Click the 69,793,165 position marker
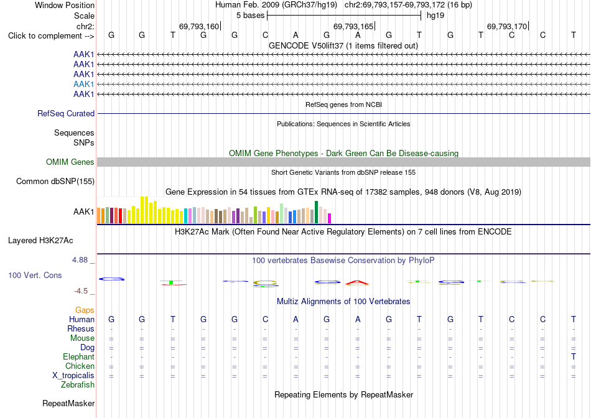 353,26
